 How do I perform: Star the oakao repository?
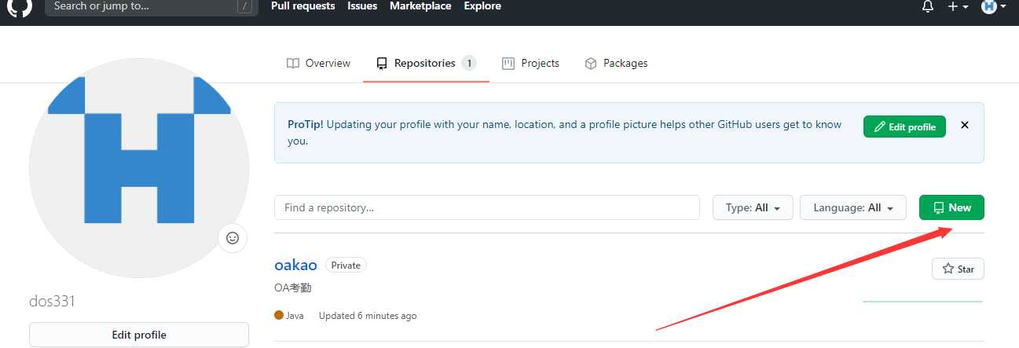point(958,269)
